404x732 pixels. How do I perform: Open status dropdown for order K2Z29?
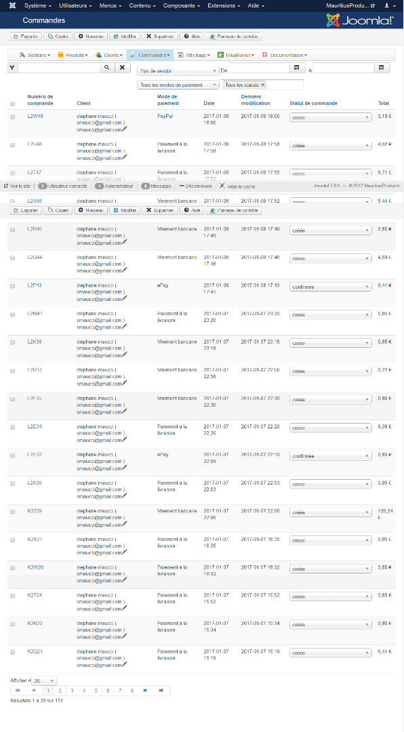pos(331,512)
